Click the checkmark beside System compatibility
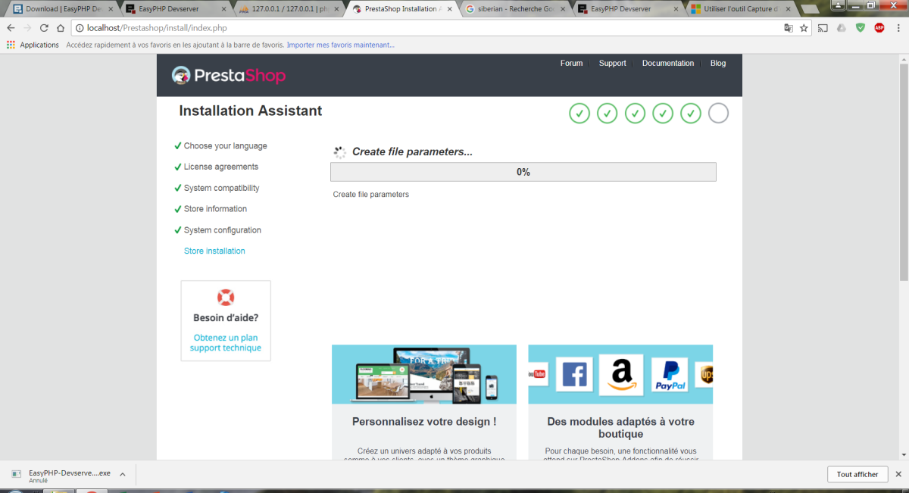The width and height of the screenshot is (909, 493). (177, 188)
